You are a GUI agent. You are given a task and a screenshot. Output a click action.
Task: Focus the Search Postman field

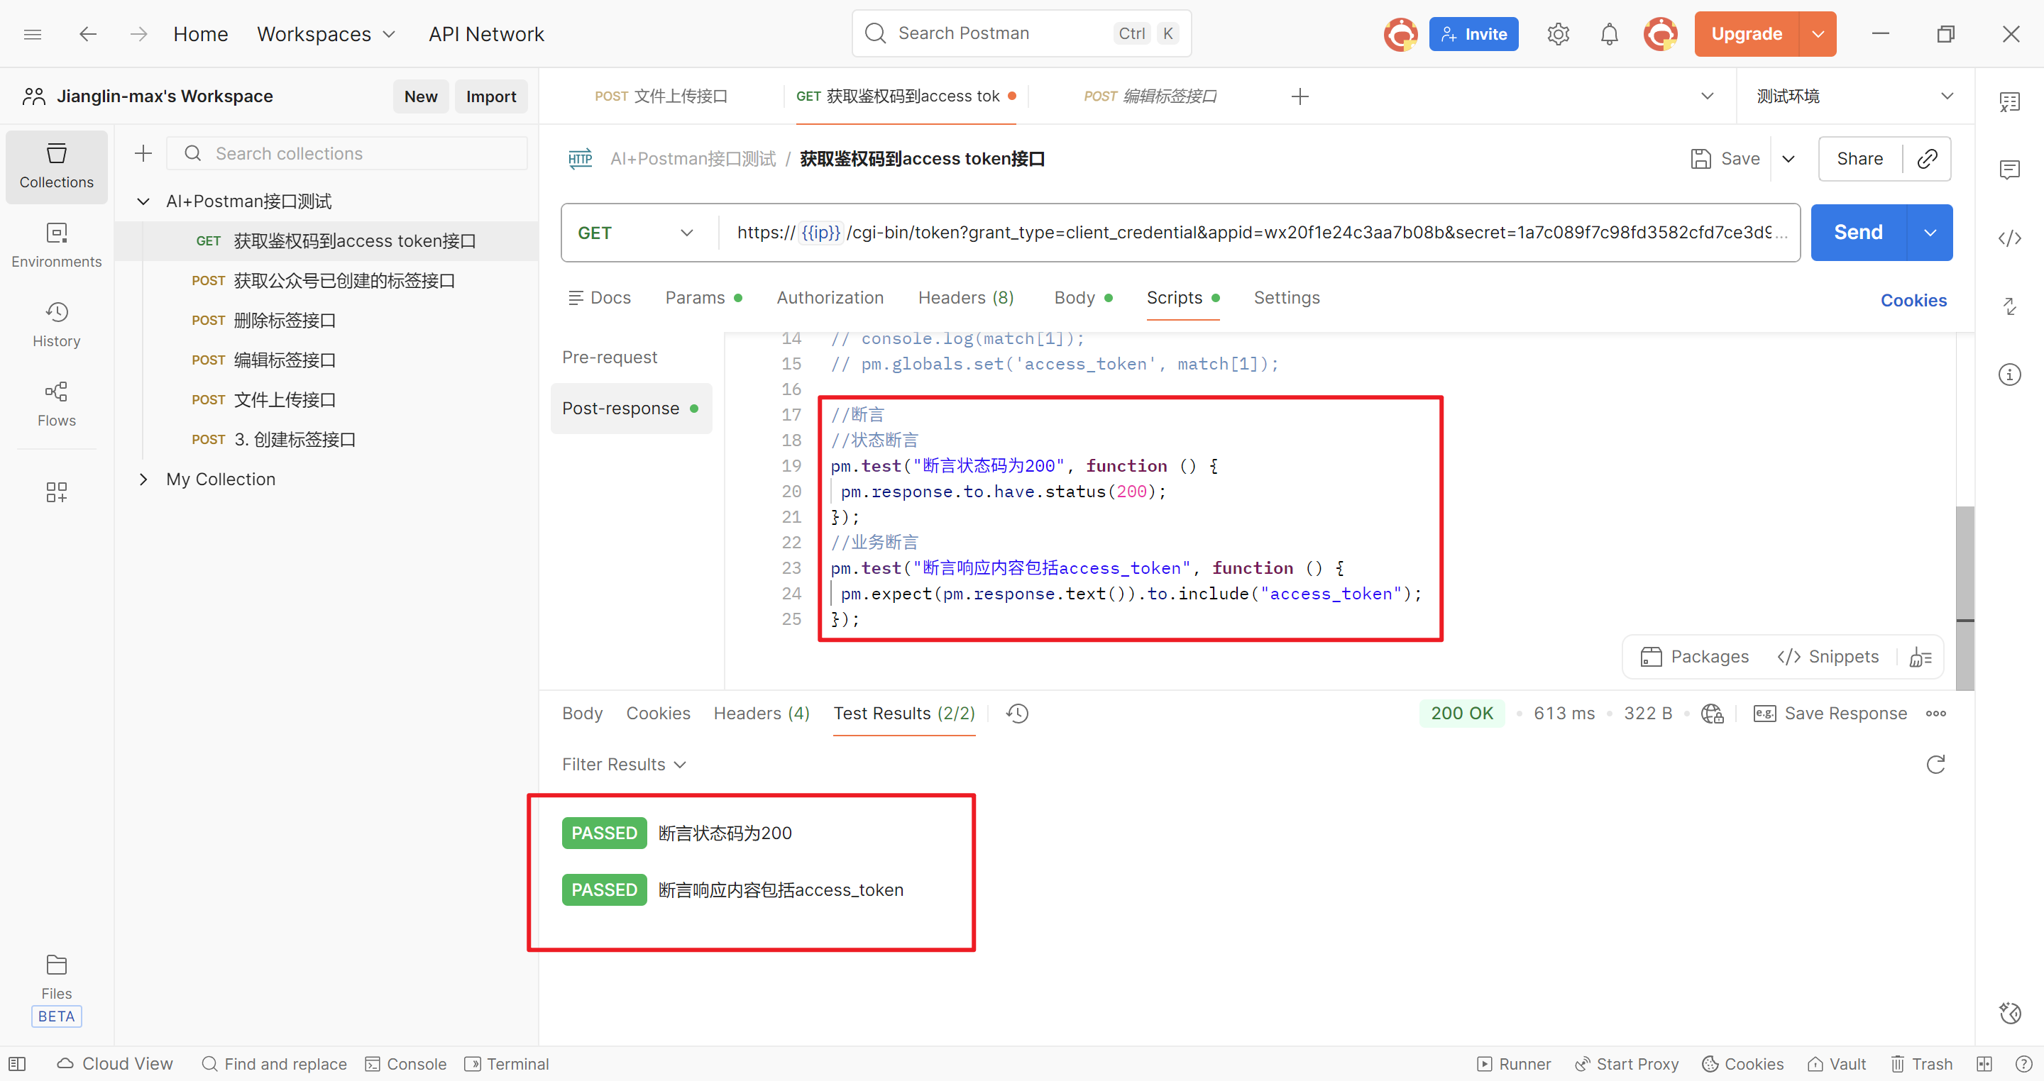(1021, 33)
